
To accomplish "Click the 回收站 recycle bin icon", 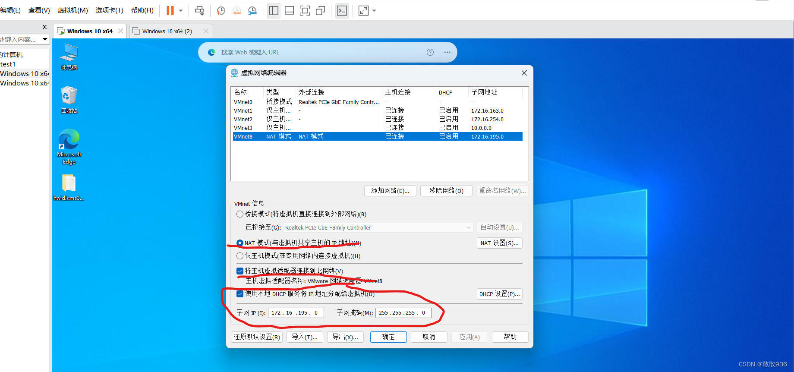I will click(69, 100).
